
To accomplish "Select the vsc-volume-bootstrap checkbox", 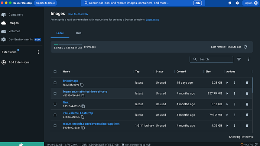I will [55, 115].
